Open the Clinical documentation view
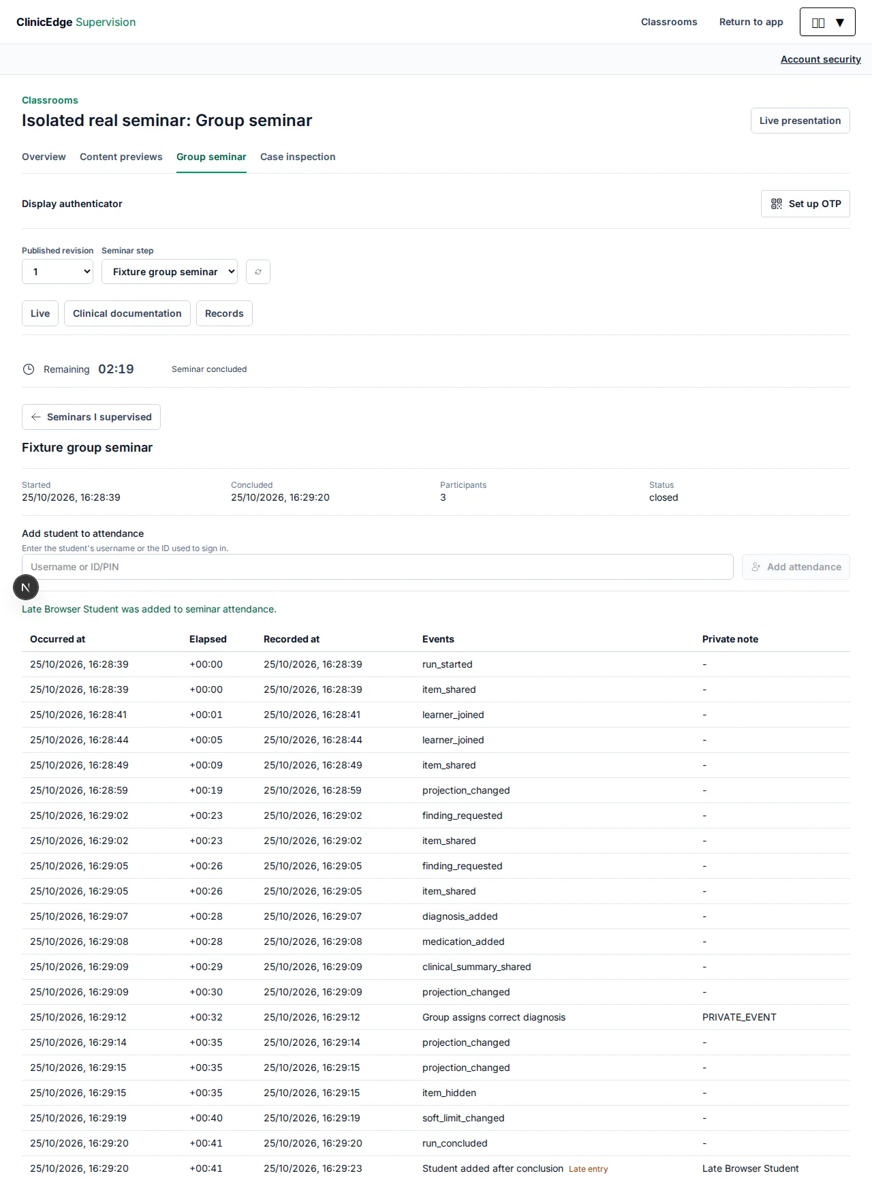The image size is (872, 1197). tap(127, 313)
